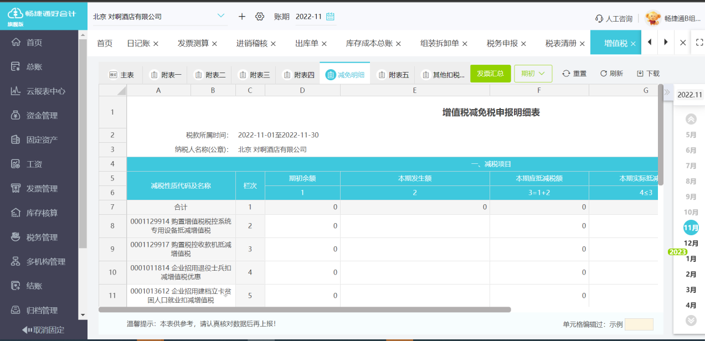Open the 期初 dropdown
The image size is (705, 341).
[533, 73]
